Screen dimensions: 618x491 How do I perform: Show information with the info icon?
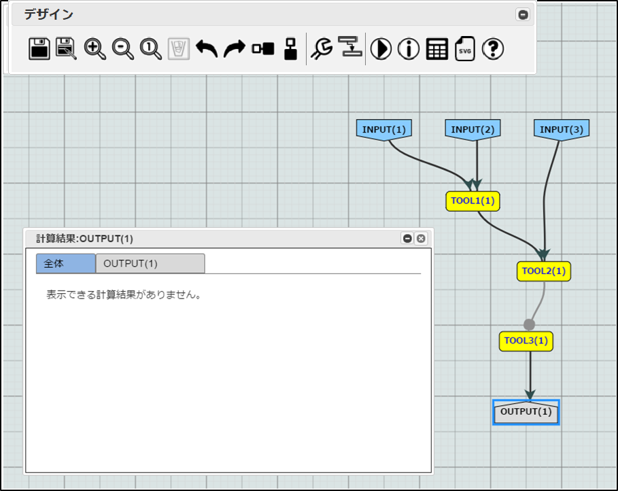409,49
